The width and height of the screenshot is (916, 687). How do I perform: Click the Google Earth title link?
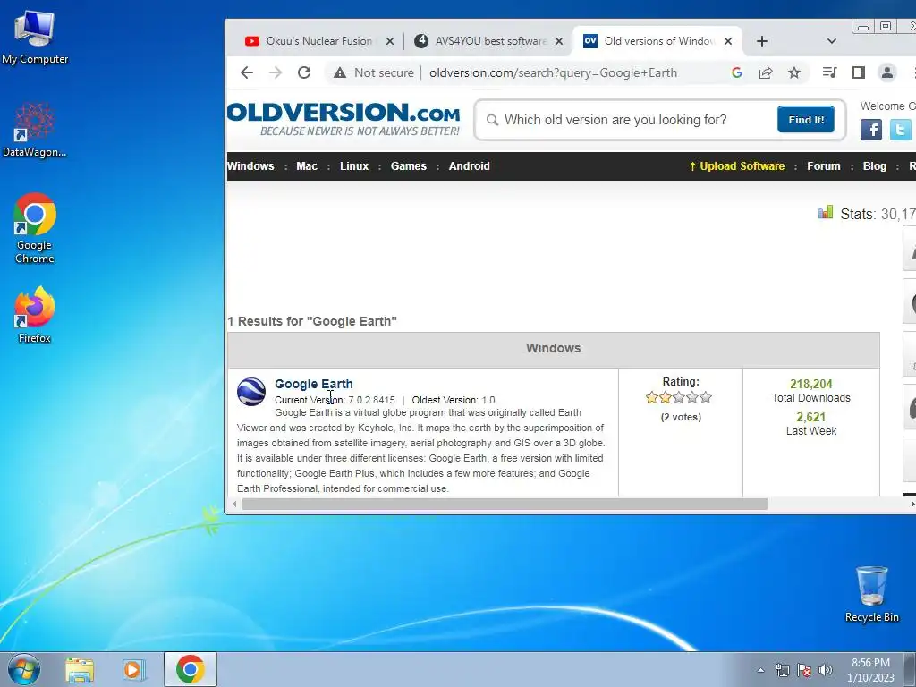click(314, 384)
